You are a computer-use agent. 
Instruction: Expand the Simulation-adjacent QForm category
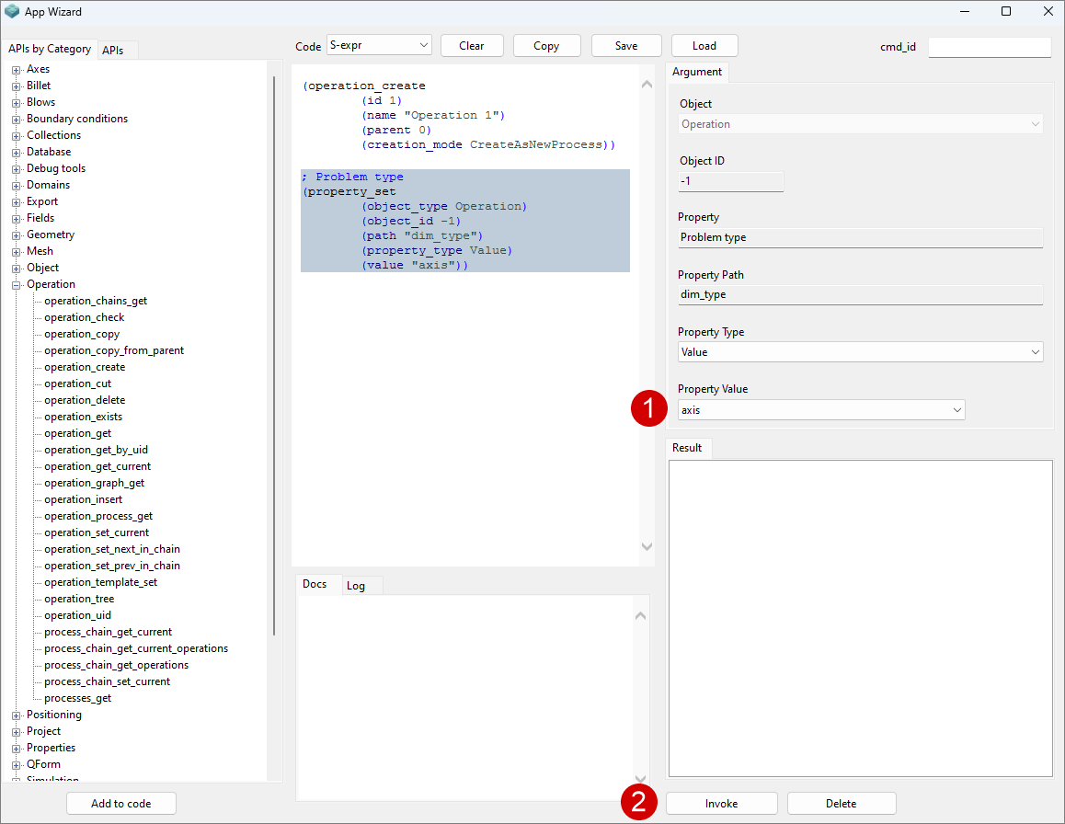click(16, 764)
